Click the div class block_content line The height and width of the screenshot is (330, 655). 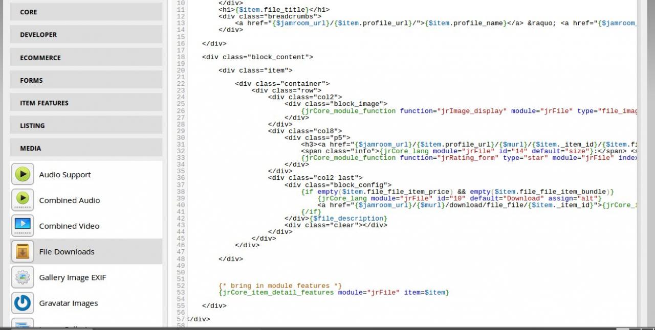pos(257,57)
